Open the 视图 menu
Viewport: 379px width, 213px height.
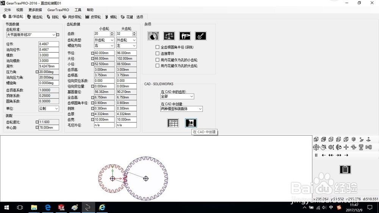[20, 10]
